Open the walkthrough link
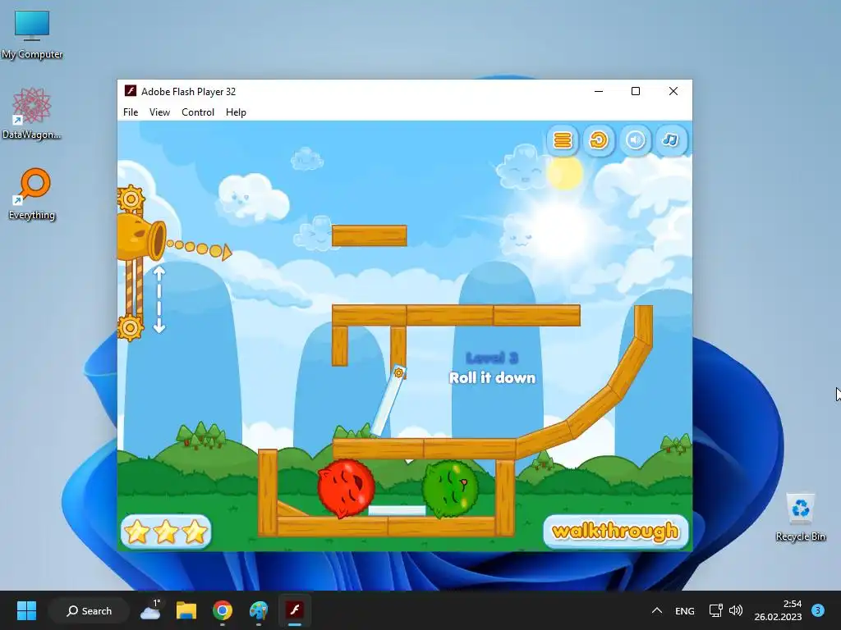 pos(616,532)
